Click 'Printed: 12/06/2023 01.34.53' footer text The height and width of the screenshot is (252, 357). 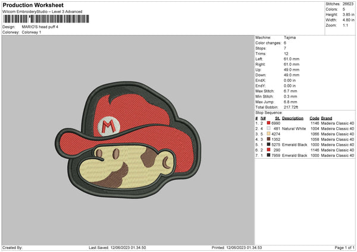coord(237,247)
